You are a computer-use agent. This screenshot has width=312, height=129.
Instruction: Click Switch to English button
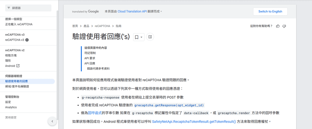270,12
